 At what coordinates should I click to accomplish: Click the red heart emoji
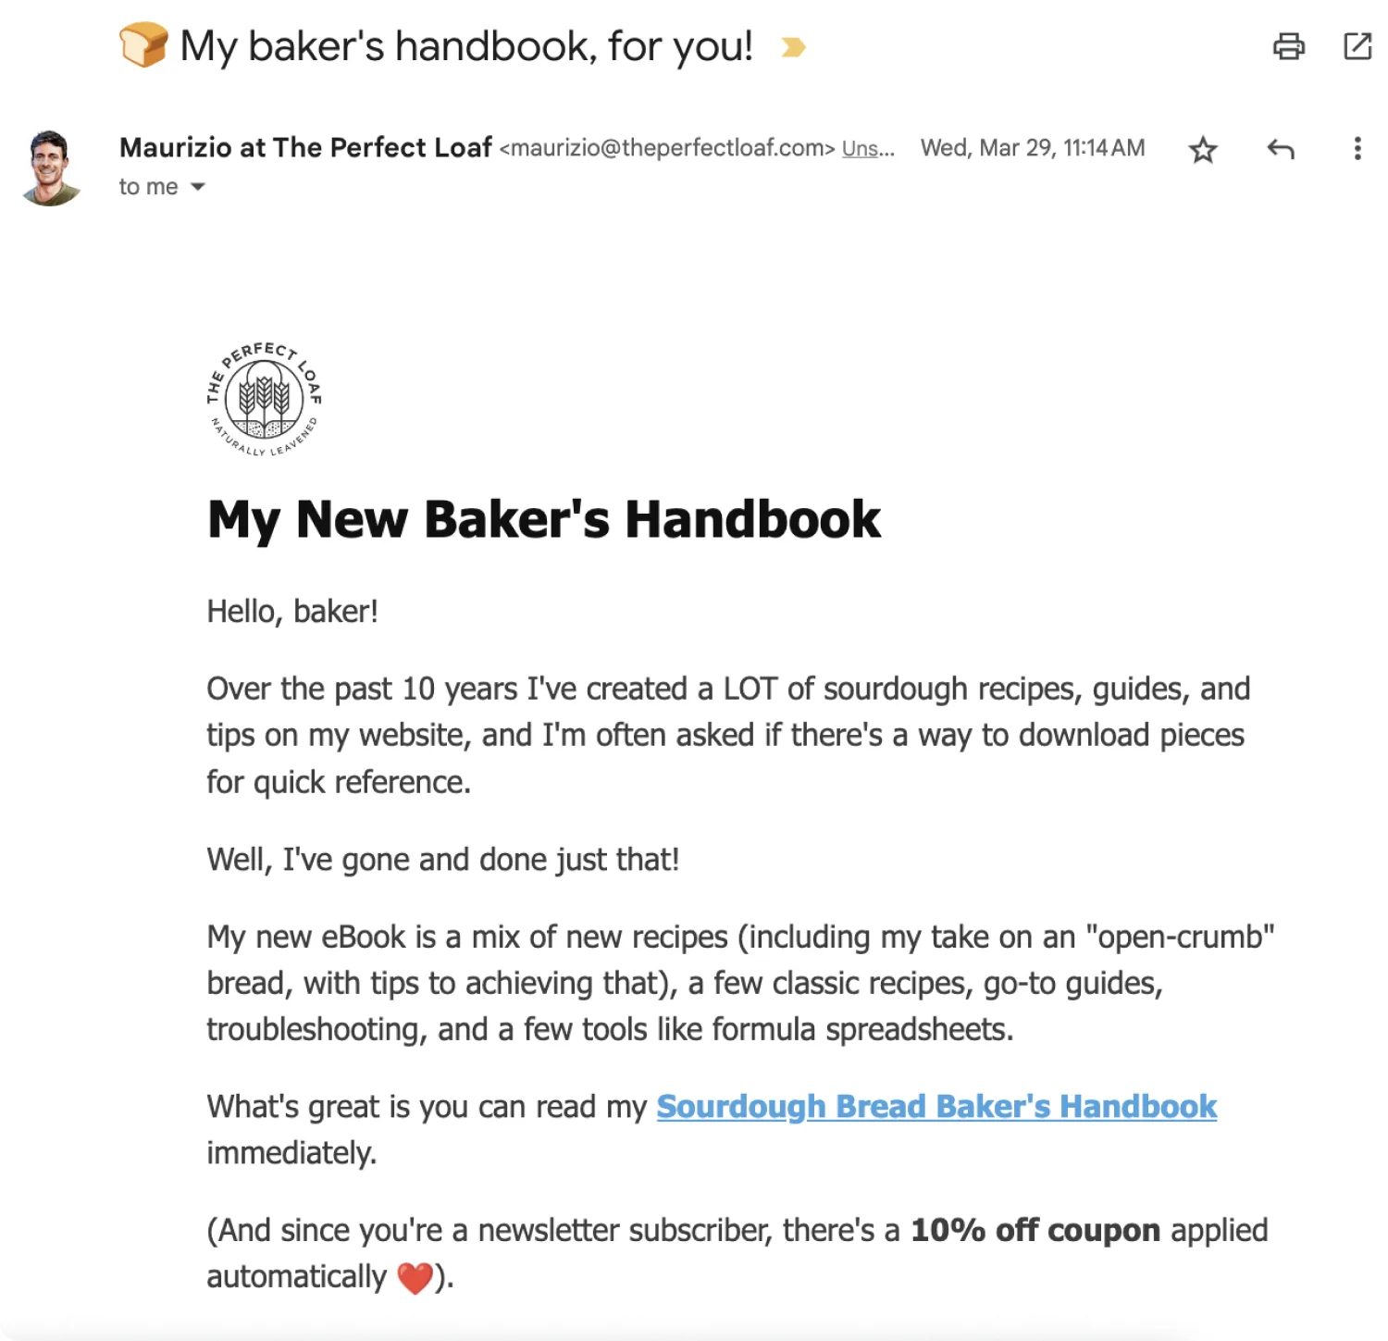[x=415, y=1278]
